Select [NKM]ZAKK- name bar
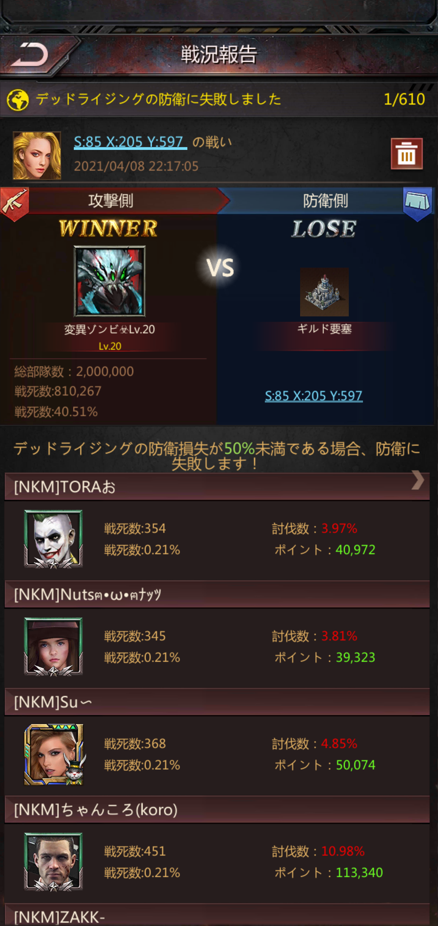 click(x=217, y=915)
